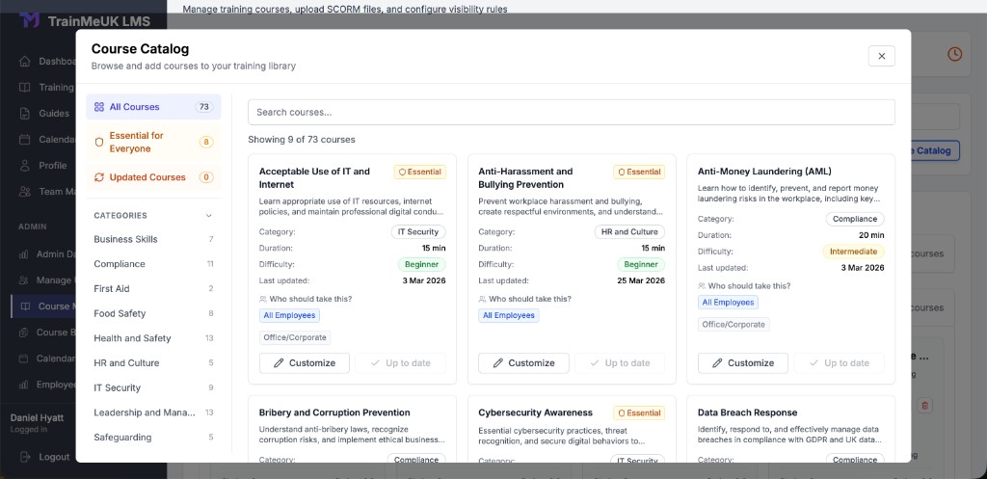The width and height of the screenshot is (987, 479).
Task: Click Essential badge on Cybersecurity Awareness card
Action: [x=639, y=412]
